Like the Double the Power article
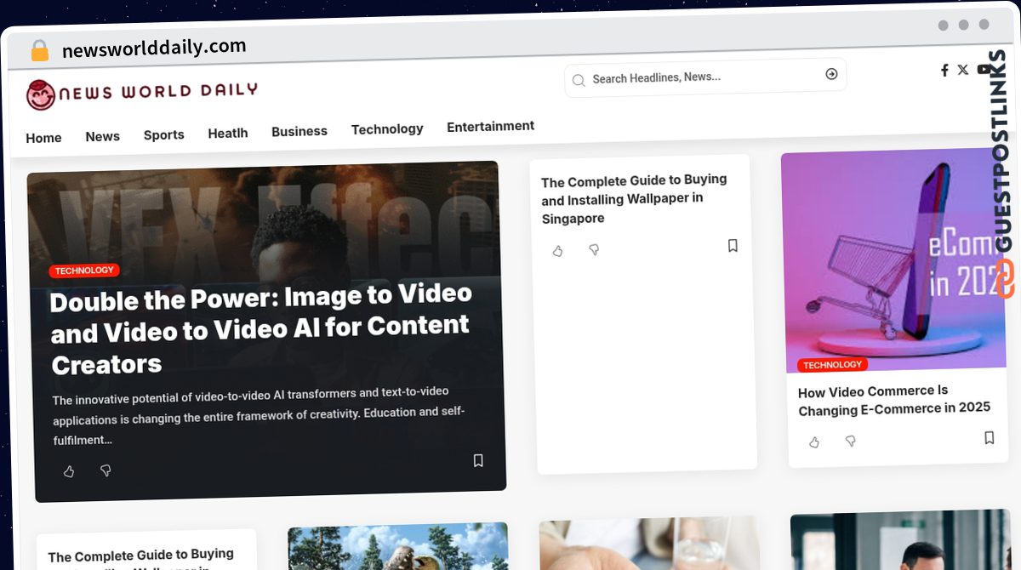Image resolution: width=1021 pixels, height=570 pixels. [69, 471]
